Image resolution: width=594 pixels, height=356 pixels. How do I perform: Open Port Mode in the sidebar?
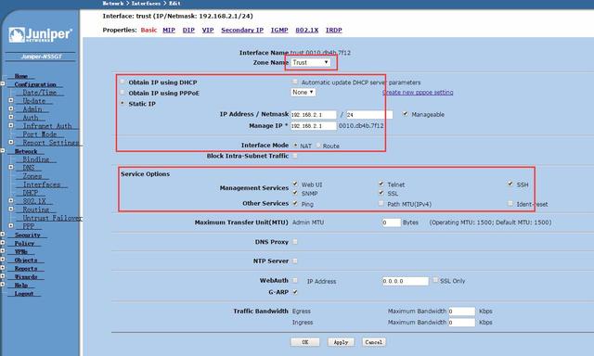tap(40, 134)
